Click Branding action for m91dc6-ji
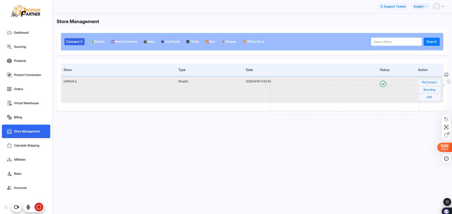The image size is (452, 214). coord(429,90)
